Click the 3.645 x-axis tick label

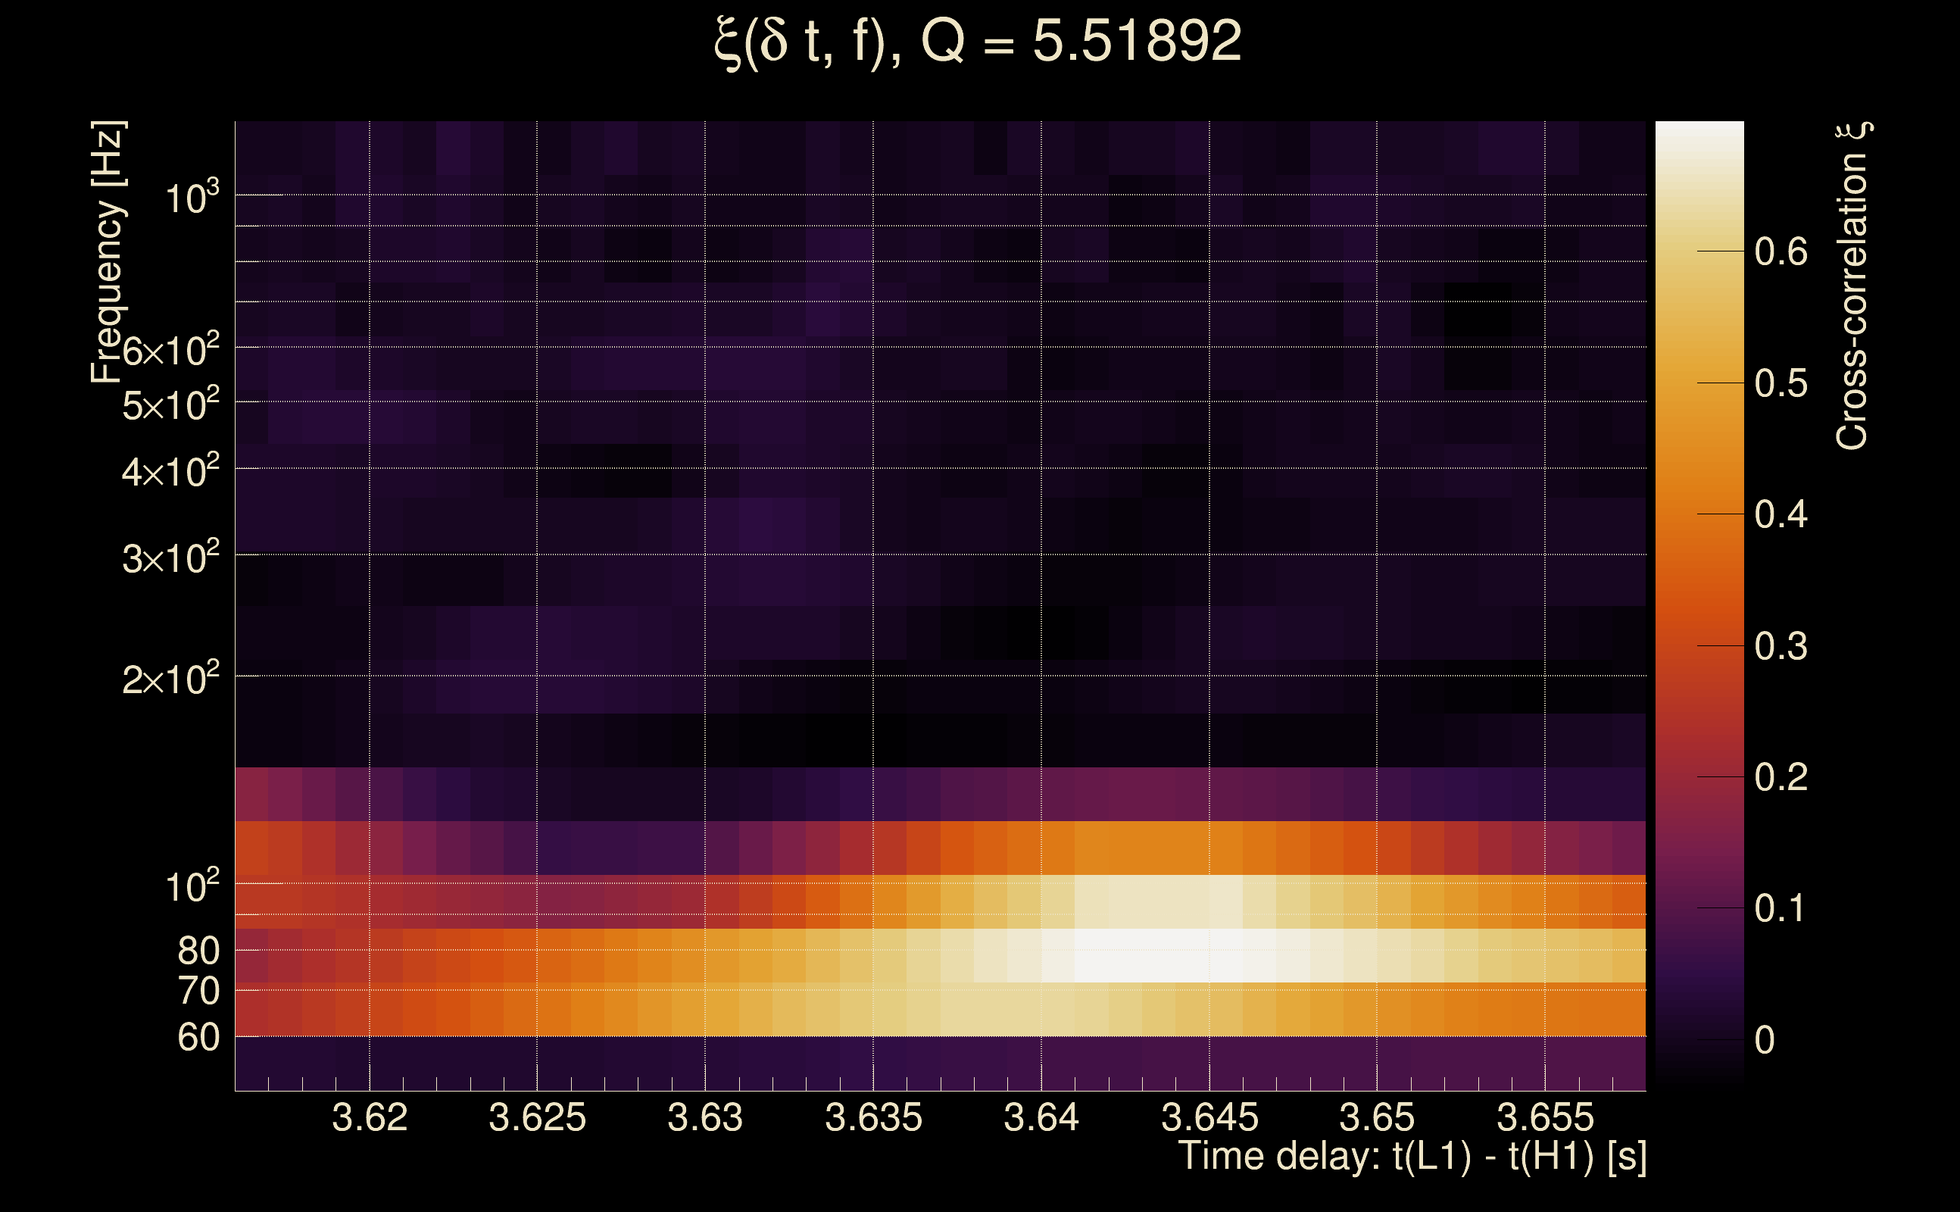click(x=1209, y=1117)
